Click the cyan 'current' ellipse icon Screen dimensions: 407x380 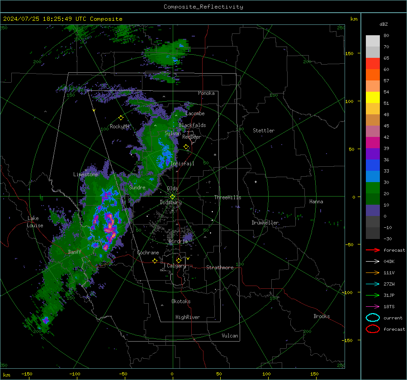tap(373, 318)
